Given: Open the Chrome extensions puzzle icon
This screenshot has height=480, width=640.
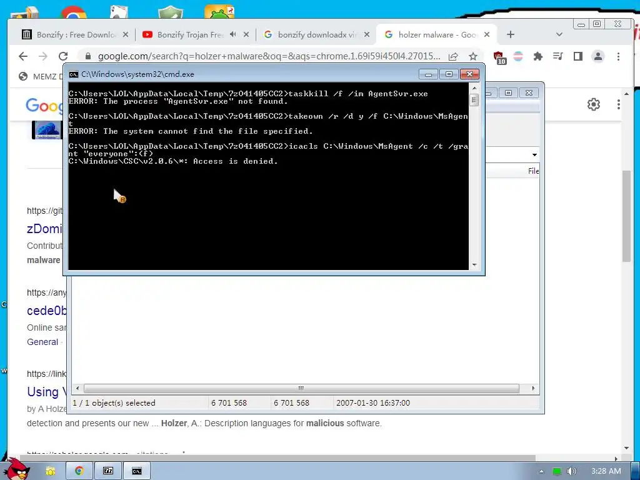Looking at the screenshot, I should (x=538, y=56).
